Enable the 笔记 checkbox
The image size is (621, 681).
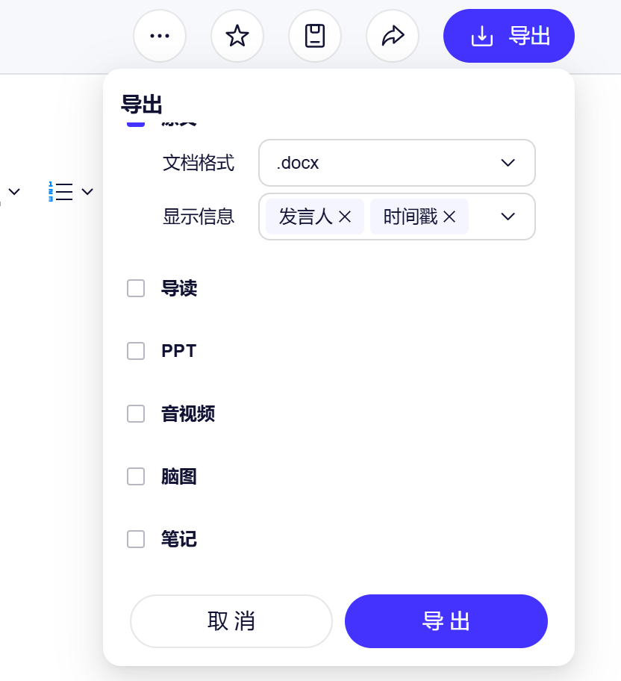point(136,539)
